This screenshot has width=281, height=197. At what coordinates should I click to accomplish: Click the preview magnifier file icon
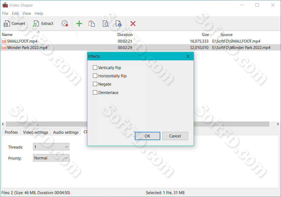click(106, 24)
